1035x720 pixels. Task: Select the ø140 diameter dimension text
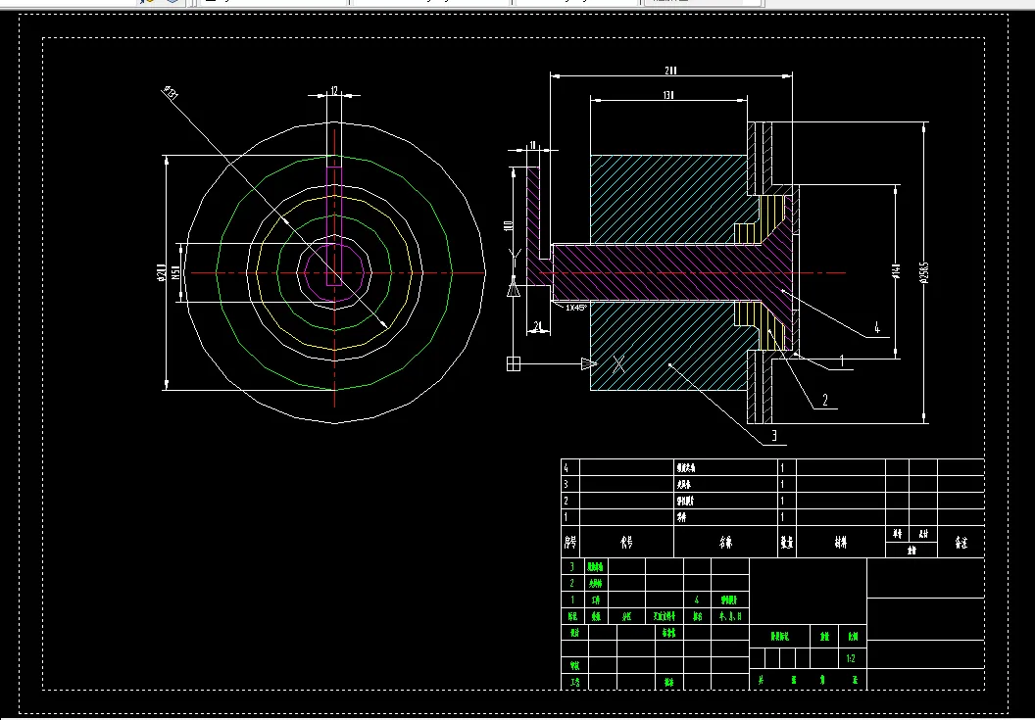pos(896,271)
